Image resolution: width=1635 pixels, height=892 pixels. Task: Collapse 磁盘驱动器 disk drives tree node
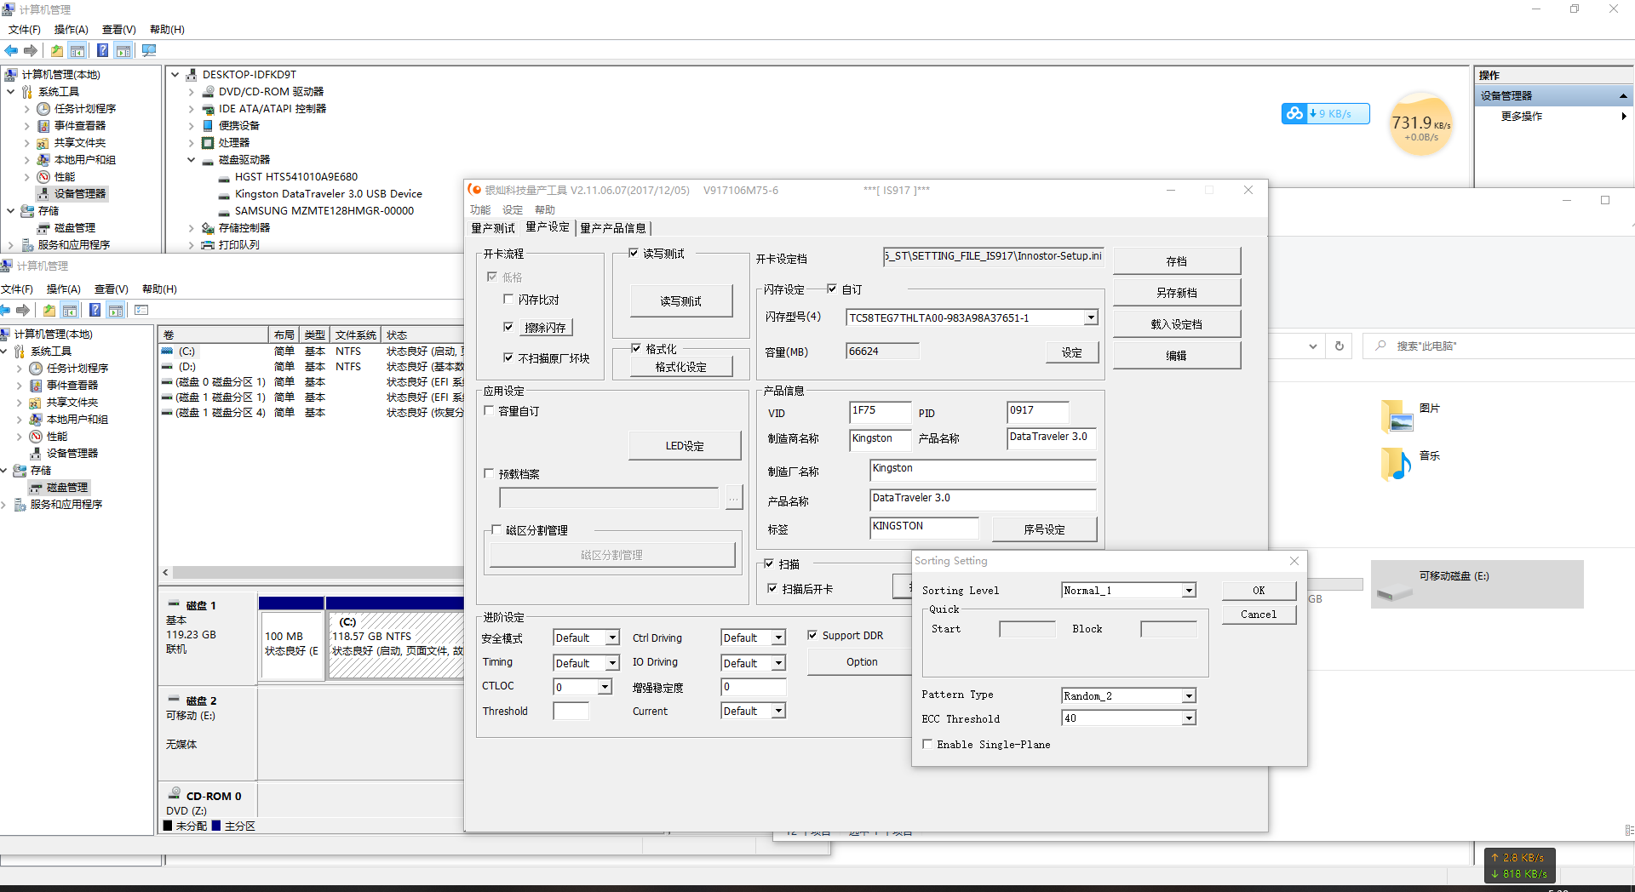tap(192, 160)
